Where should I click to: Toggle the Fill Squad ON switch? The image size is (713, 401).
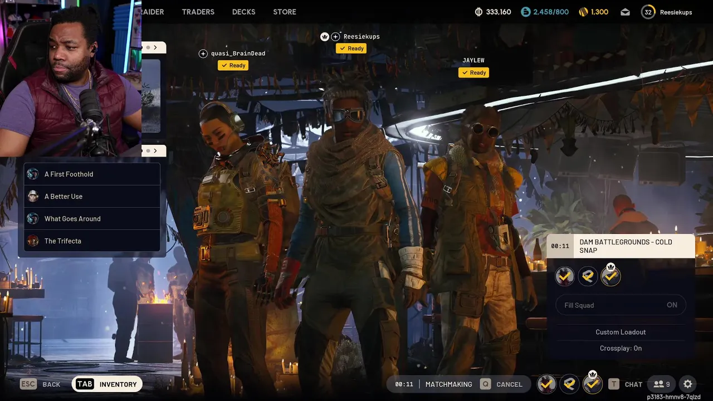coord(621,305)
